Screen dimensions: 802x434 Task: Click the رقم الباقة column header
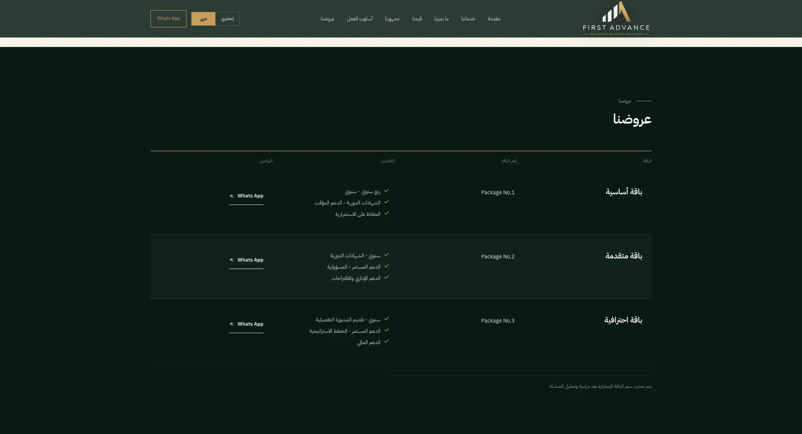(509, 161)
